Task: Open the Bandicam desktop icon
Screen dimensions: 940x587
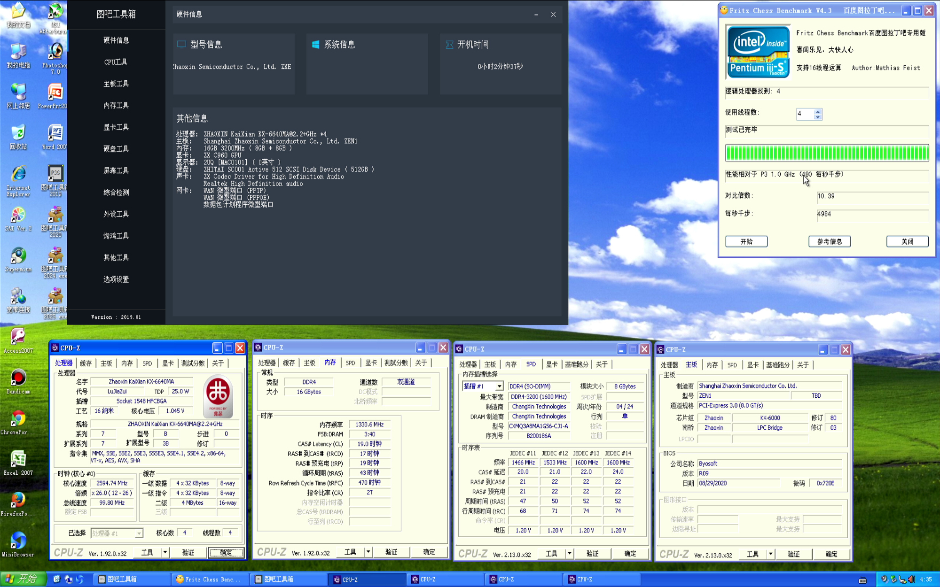Action: tap(18, 382)
